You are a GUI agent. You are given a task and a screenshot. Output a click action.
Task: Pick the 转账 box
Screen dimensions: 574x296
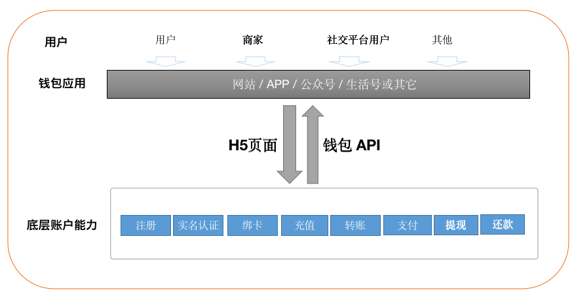click(x=355, y=225)
